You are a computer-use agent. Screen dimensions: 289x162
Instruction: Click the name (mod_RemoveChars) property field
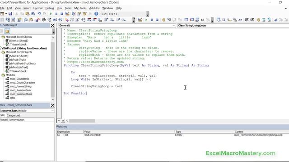[27, 120]
